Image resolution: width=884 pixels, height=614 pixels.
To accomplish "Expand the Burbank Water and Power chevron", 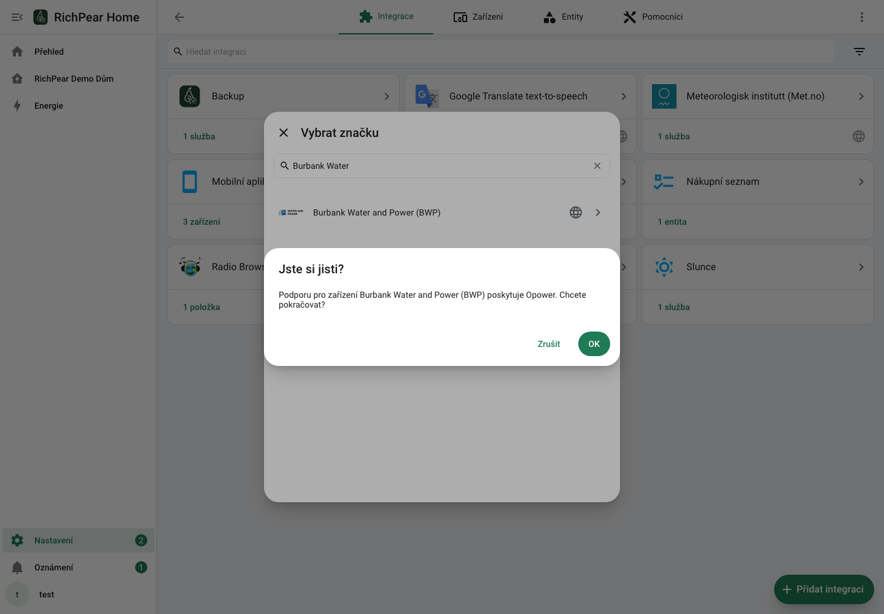I will point(598,212).
